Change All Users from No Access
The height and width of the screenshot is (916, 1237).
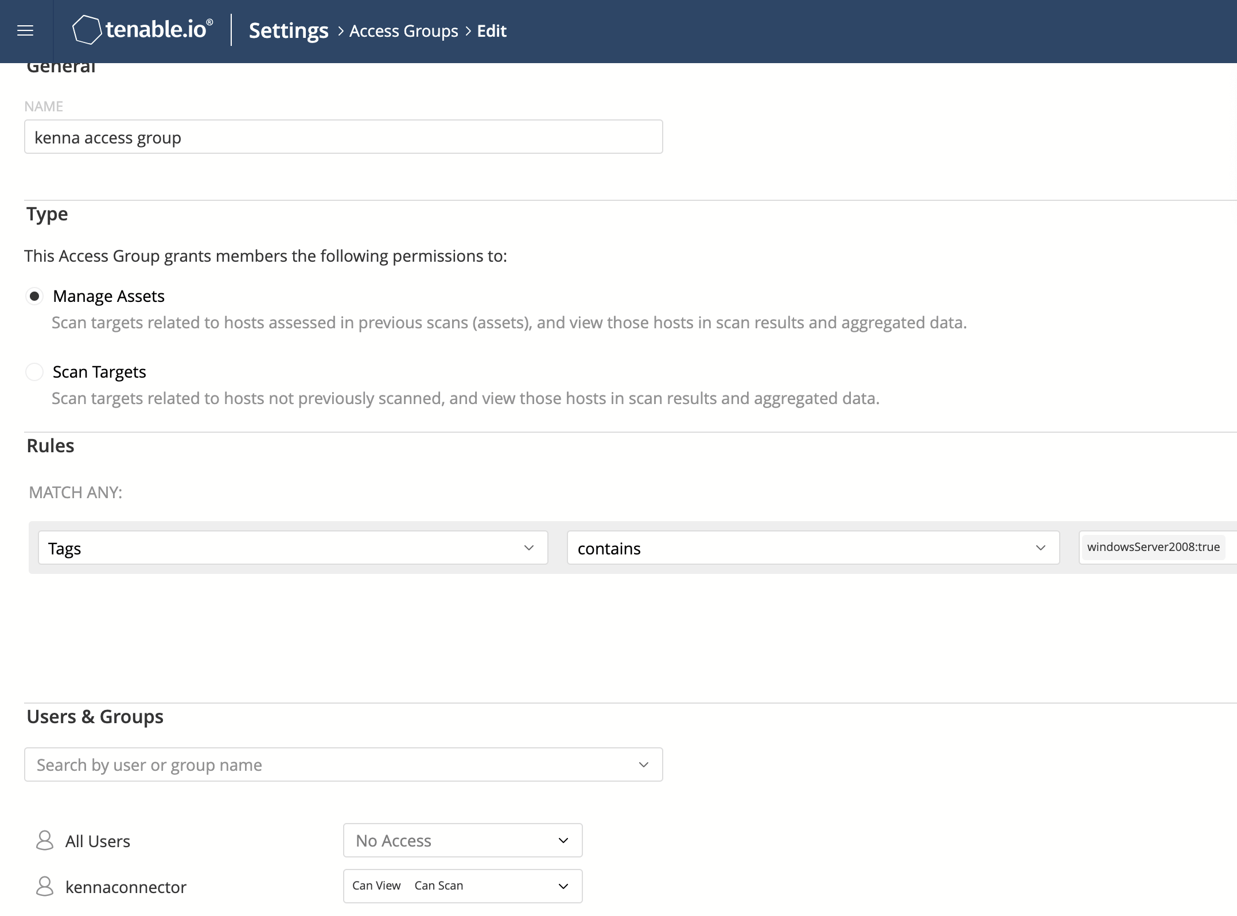462,840
